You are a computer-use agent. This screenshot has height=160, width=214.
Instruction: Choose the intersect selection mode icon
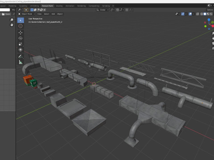click(45, 10)
